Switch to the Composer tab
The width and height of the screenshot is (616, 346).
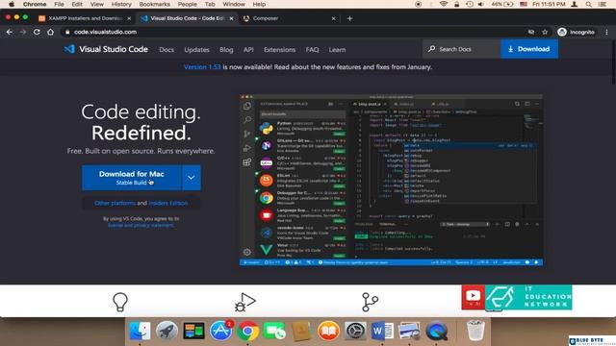[288, 18]
